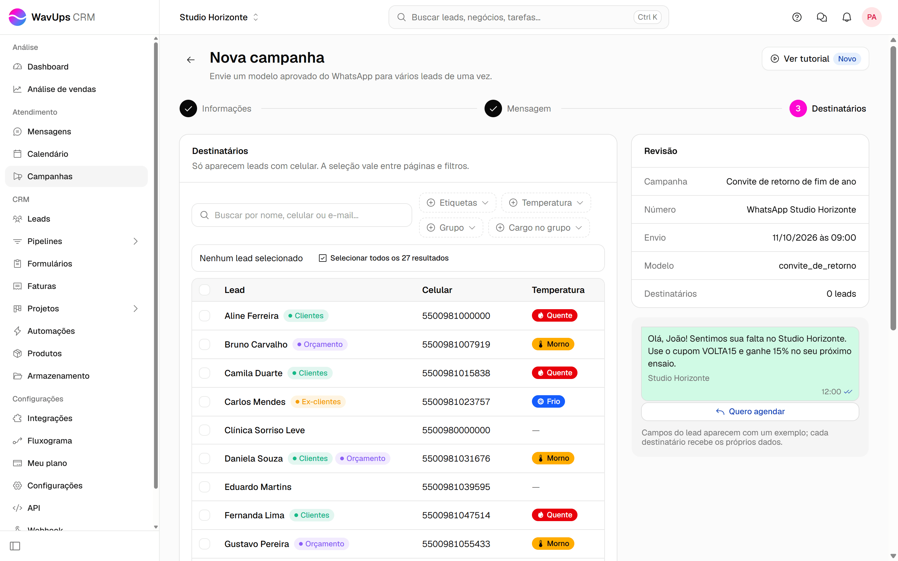Open the chat conversations icon

tap(822, 17)
